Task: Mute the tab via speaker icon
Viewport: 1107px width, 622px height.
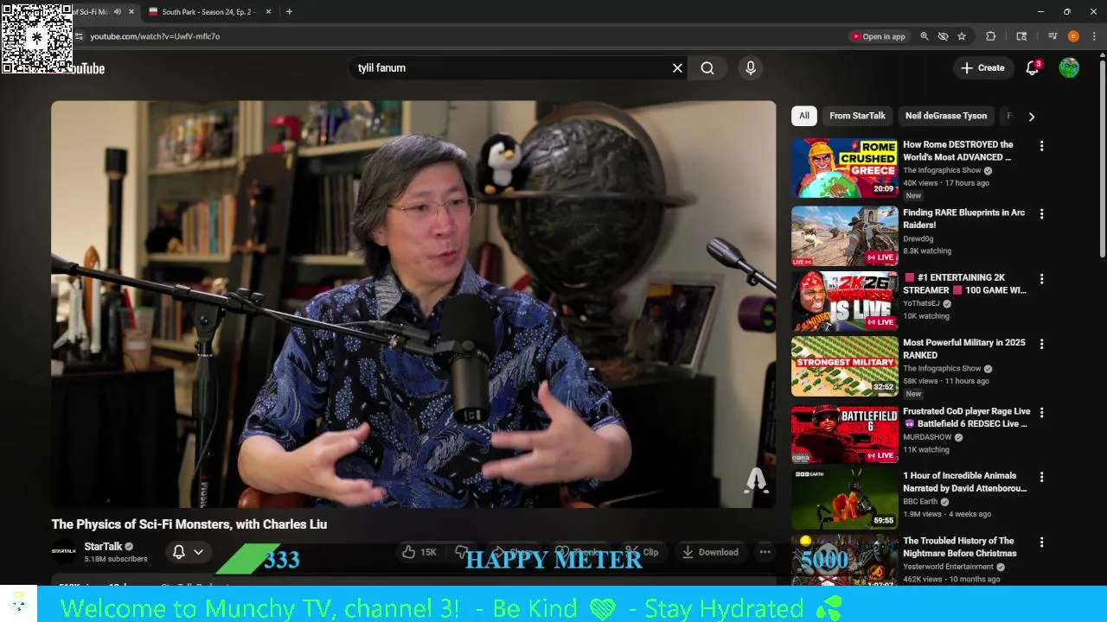Action: 117,12
